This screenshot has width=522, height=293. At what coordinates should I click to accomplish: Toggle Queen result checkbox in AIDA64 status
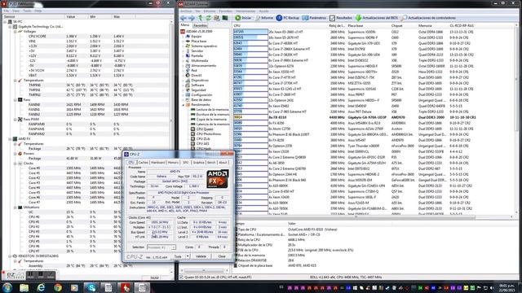[181, 277]
